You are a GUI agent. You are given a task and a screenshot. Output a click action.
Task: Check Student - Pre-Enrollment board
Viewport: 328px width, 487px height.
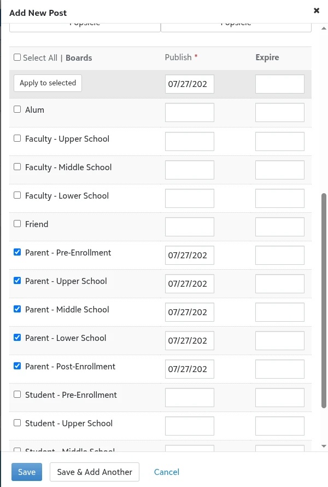pos(17,395)
